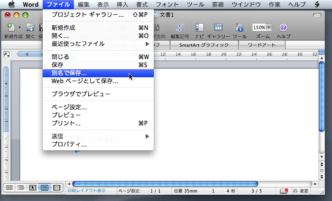Viewport: 332px width, 201px height.
Task: Click the Toolbox (ツール) icon
Action: pos(239,28)
